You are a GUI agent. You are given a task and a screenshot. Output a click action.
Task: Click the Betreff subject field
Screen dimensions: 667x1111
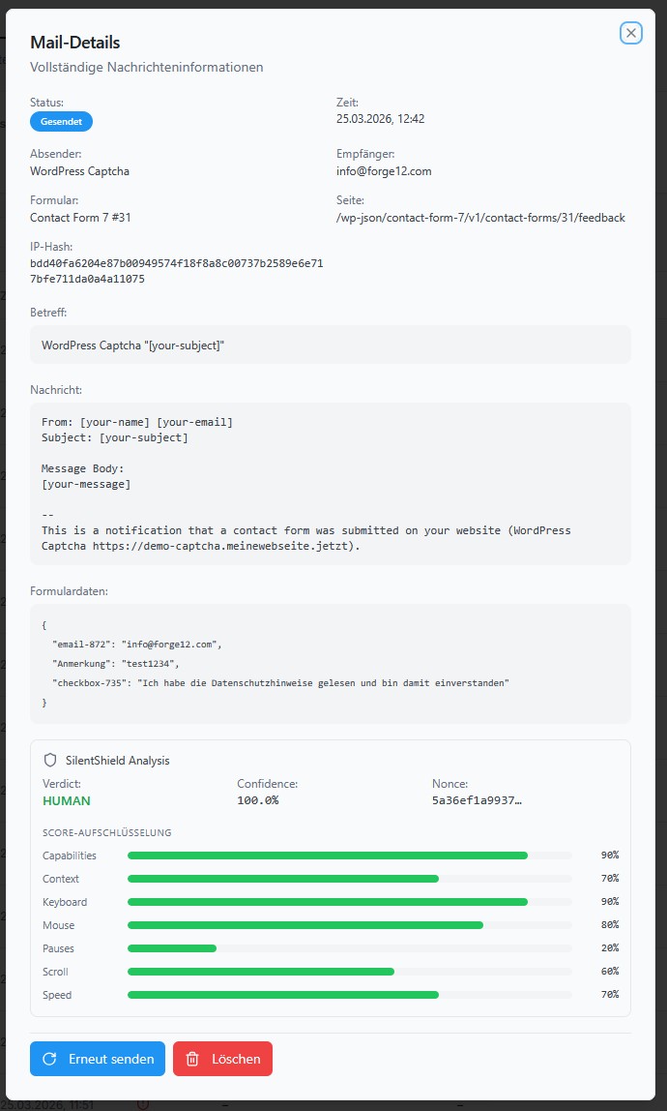click(x=333, y=344)
